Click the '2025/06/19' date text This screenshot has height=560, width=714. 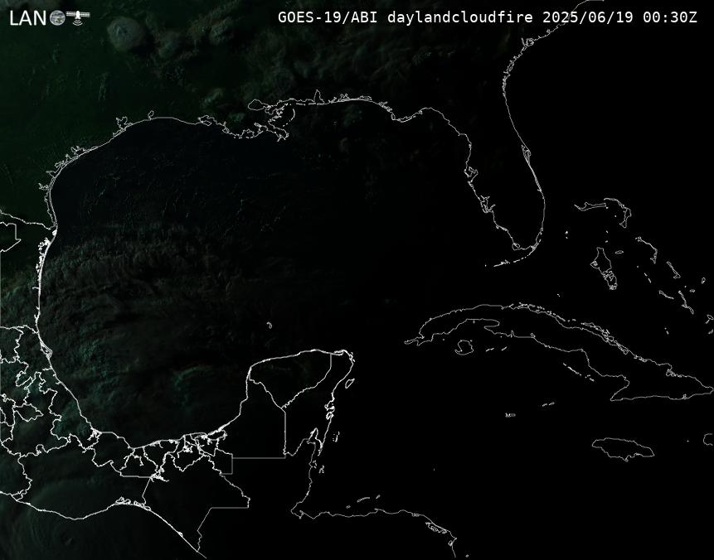588,17
